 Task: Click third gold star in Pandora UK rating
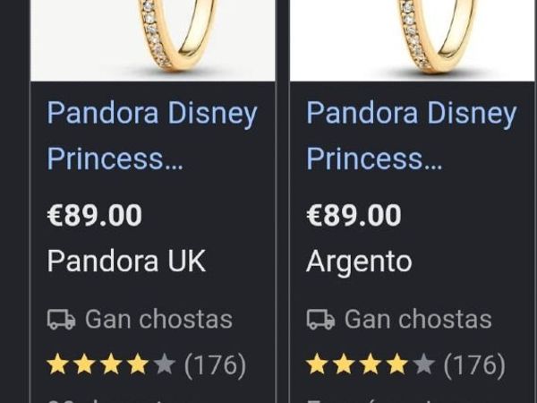(111, 364)
